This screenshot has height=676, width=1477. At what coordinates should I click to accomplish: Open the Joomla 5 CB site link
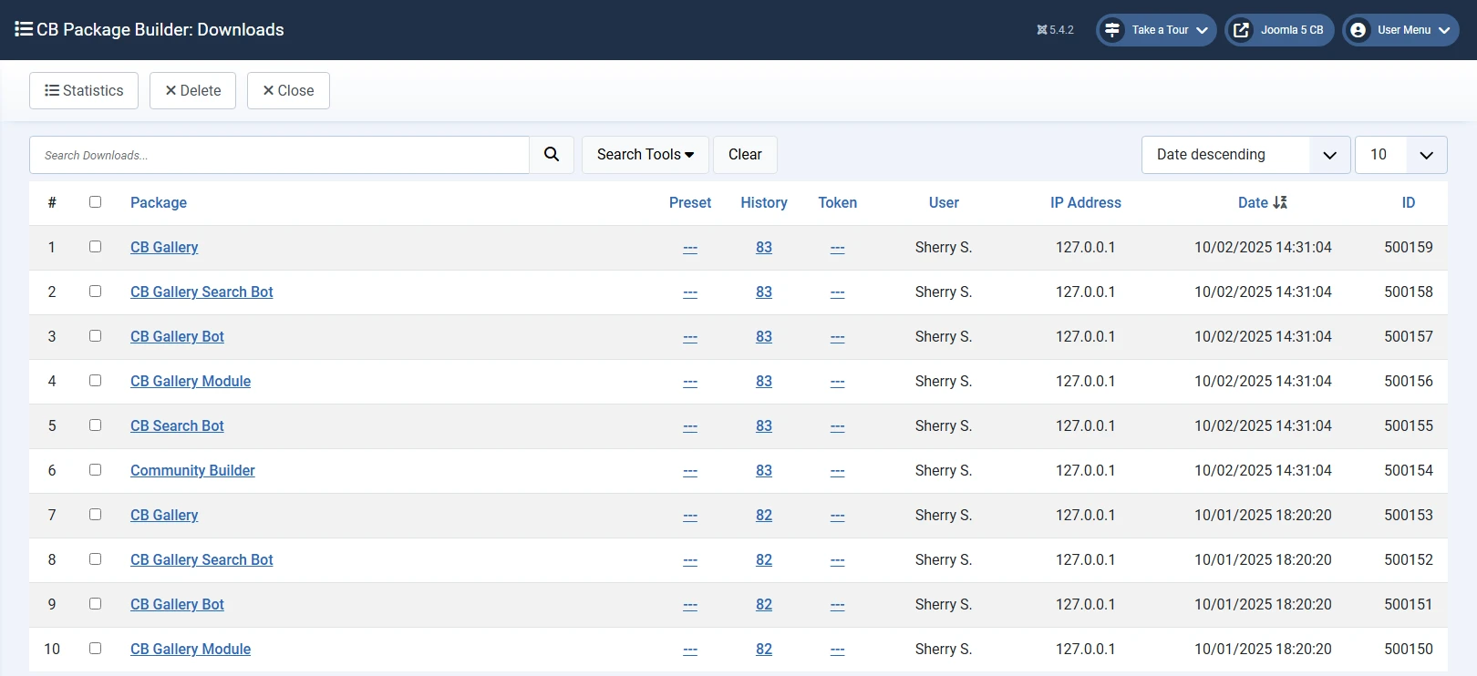coord(1280,30)
